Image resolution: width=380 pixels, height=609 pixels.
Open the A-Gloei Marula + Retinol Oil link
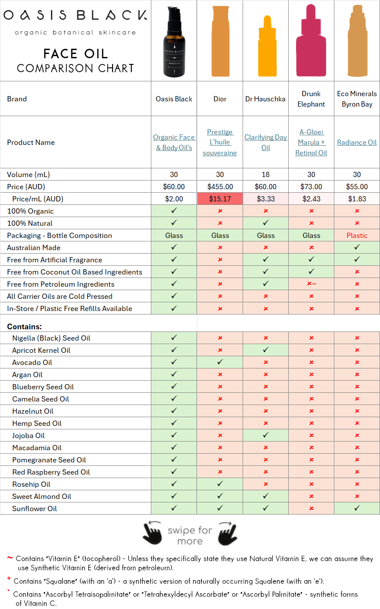click(x=311, y=142)
